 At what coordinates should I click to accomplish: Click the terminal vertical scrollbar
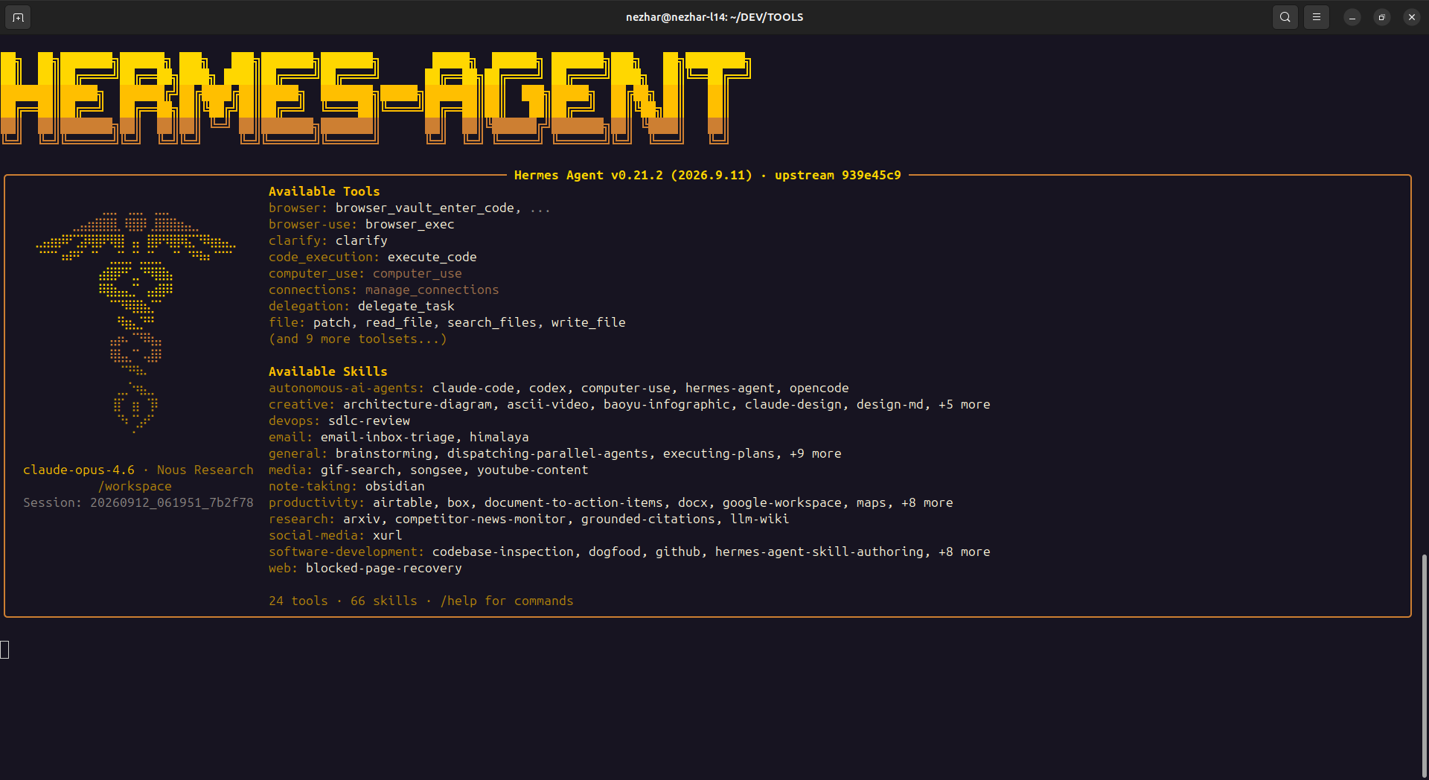click(1424, 666)
